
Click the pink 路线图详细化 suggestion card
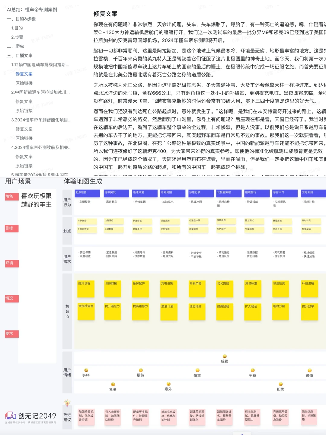point(225,417)
